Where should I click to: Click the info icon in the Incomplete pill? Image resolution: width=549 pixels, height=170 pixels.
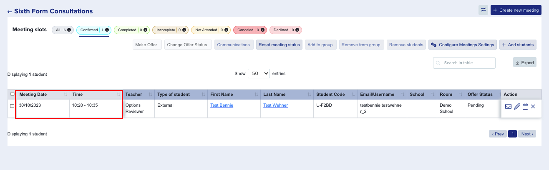coord(184,30)
